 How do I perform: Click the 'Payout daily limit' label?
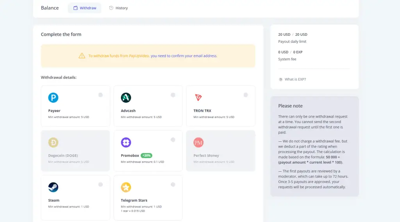pyautogui.click(x=292, y=41)
